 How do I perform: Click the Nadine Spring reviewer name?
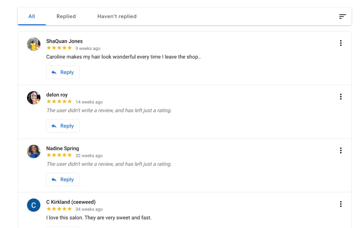tap(63, 148)
